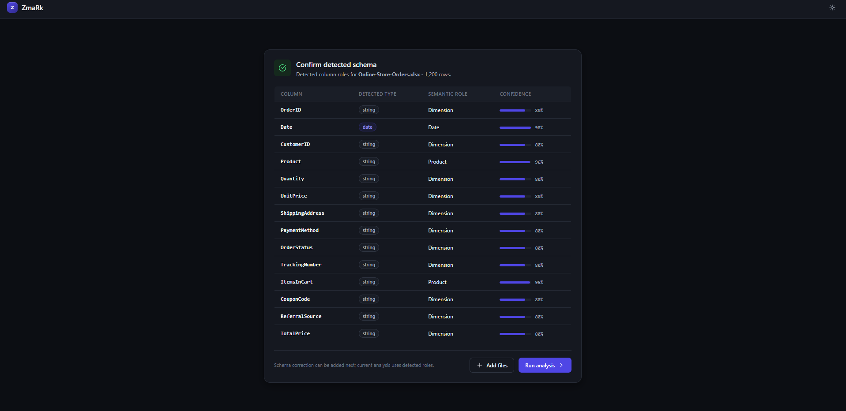Click the 98% confidence value
Viewport: 846px width, 411px height.
(x=539, y=127)
